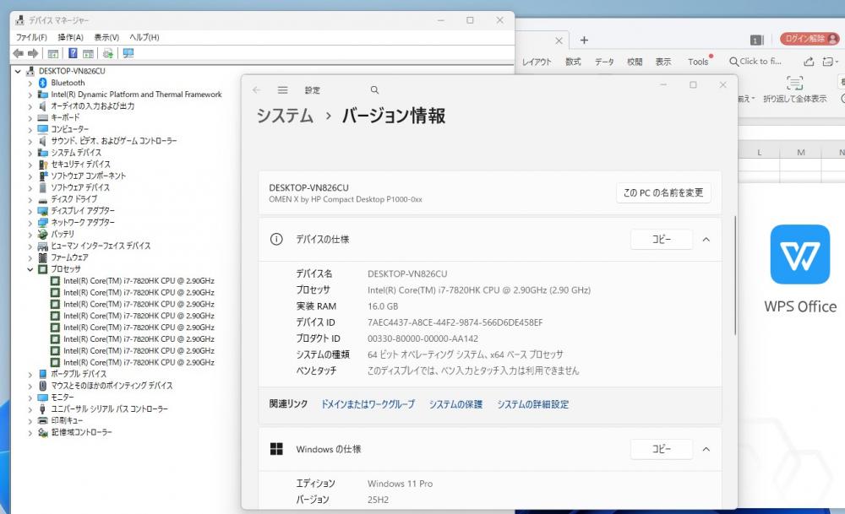Add a new tab in WPS with plus
845x514 pixels.
point(584,40)
